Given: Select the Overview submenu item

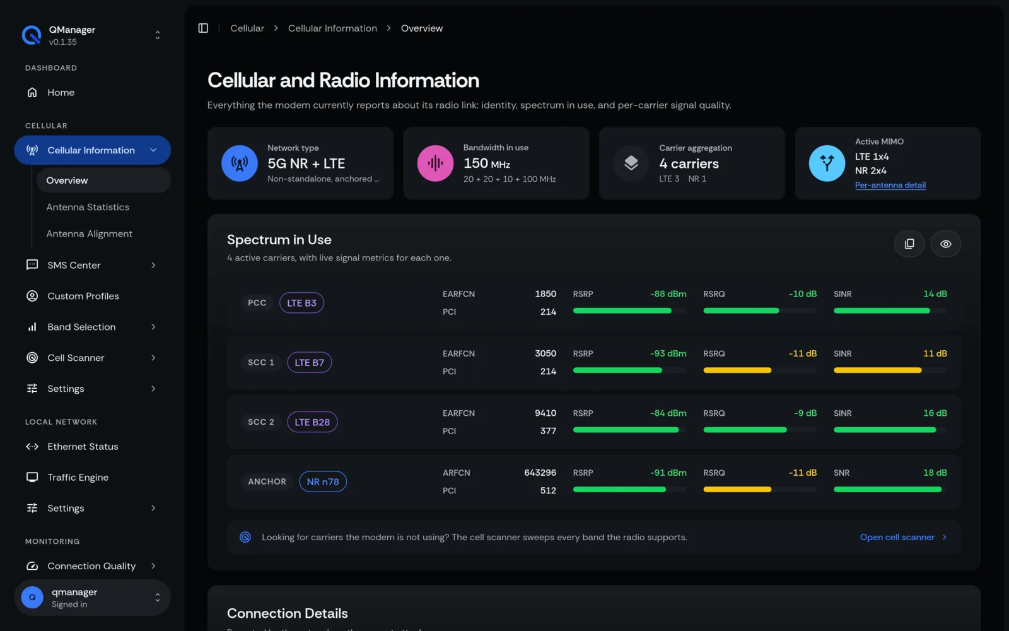Looking at the screenshot, I should (x=103, y=180).
